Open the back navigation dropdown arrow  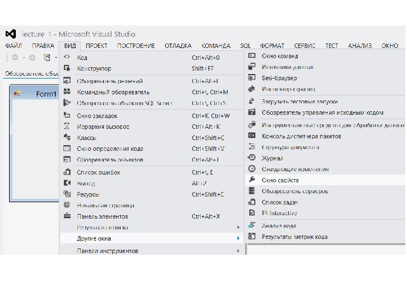tap(24, 58)
